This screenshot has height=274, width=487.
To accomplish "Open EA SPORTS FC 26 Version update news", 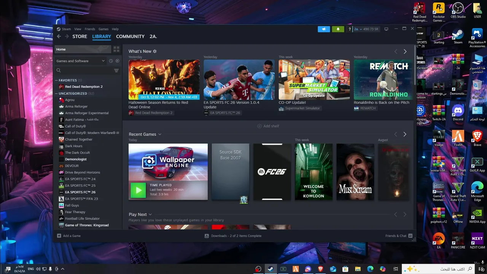I will (231, 105).
